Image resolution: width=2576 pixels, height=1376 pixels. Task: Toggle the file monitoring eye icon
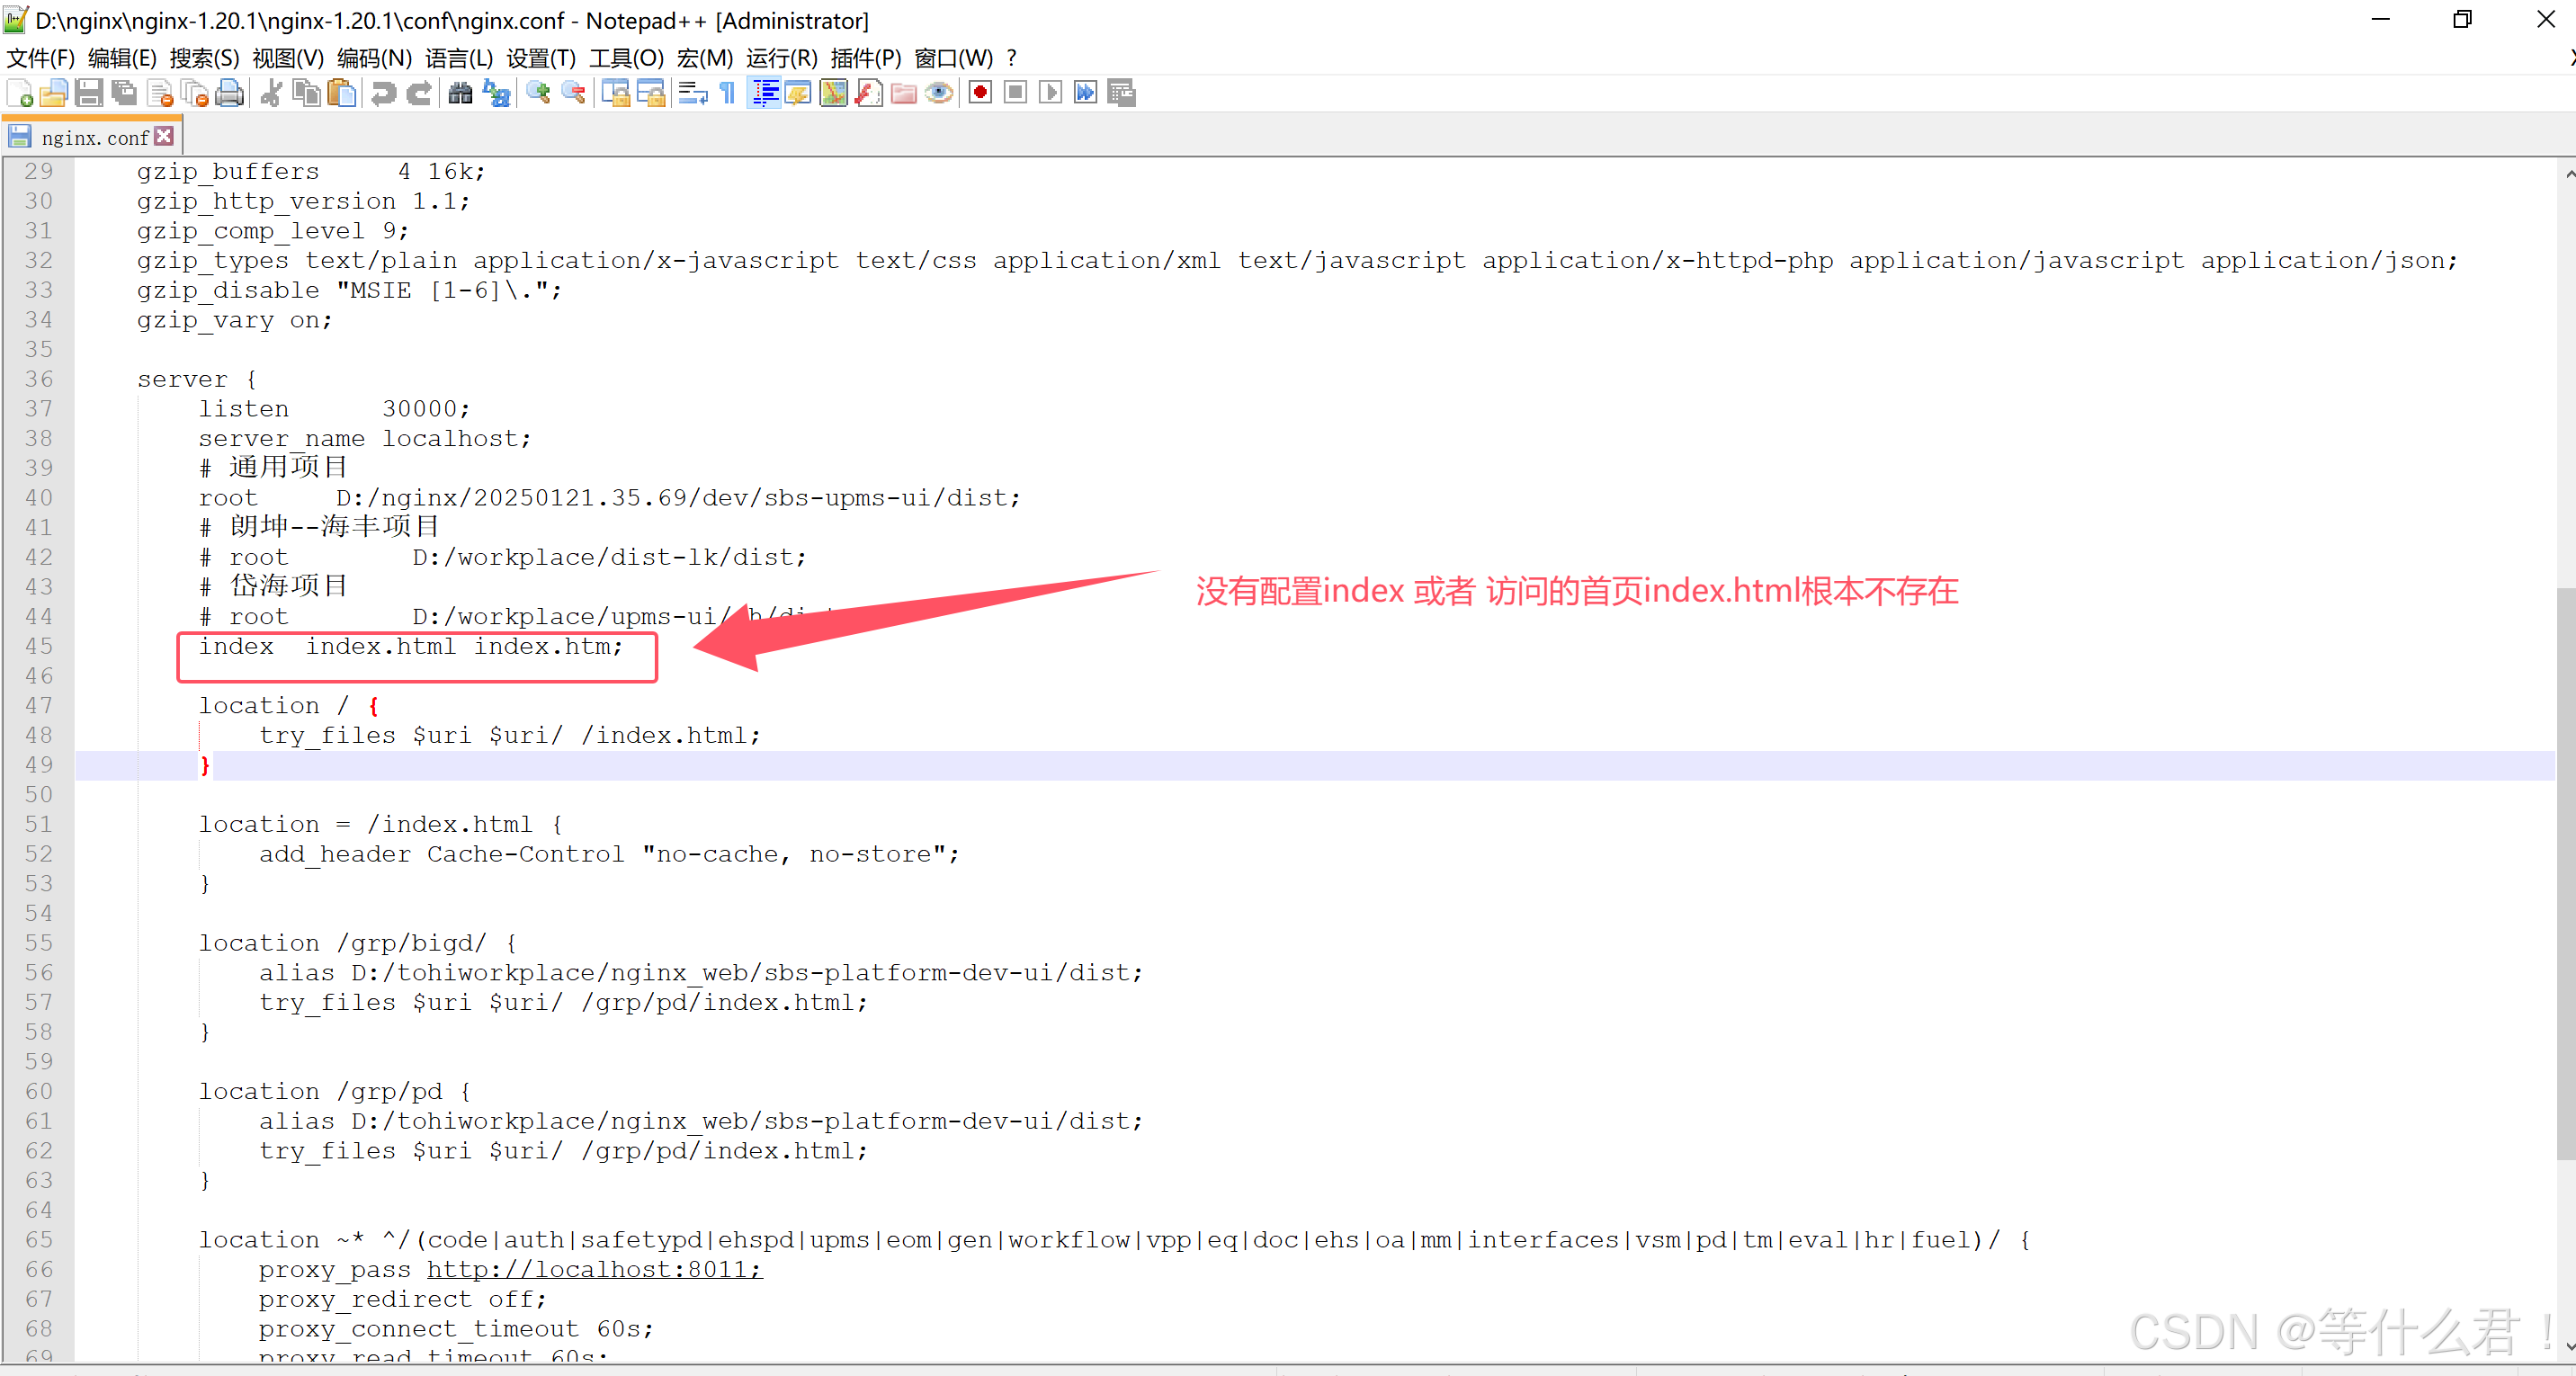coord(939,93)
